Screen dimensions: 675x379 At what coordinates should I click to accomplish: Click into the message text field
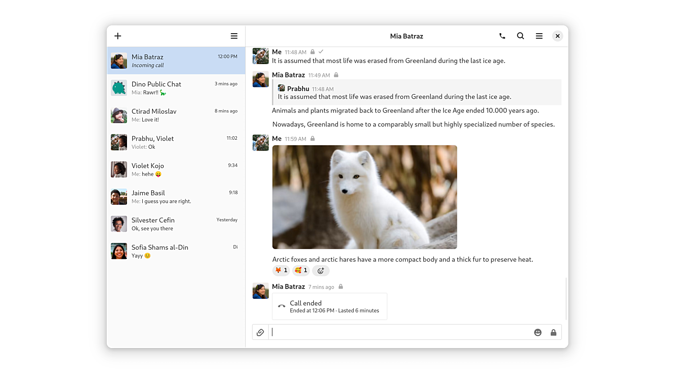click(399, 332)
